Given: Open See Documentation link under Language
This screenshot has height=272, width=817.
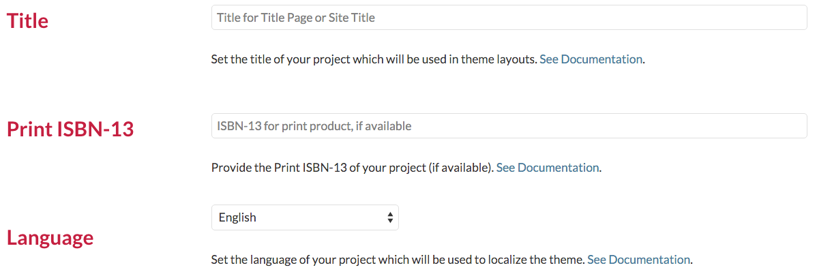Looking at the screenshot, I should click(639, 260).
